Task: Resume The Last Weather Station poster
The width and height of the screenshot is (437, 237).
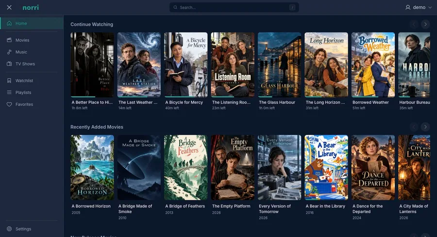Action: 139,65
